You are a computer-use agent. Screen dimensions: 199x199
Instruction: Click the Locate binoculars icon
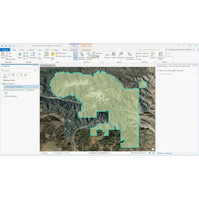[113, 54]
